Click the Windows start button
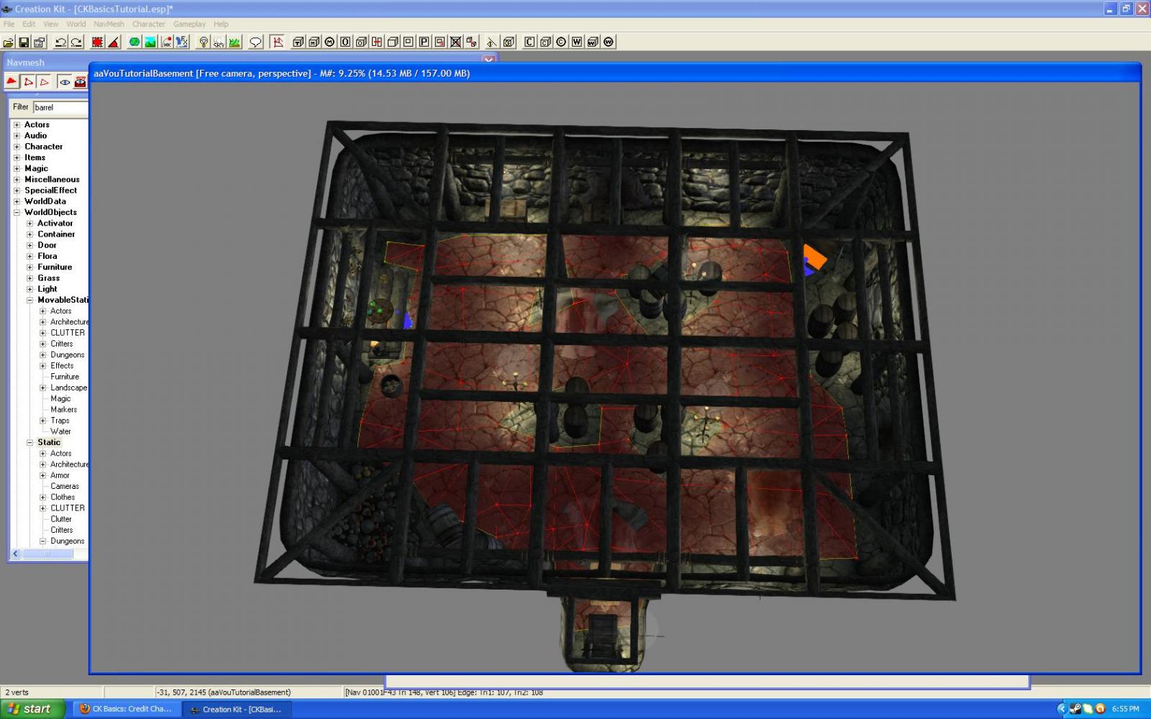 pos(33,709)
